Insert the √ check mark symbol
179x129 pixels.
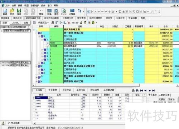[x=152, y=12]
